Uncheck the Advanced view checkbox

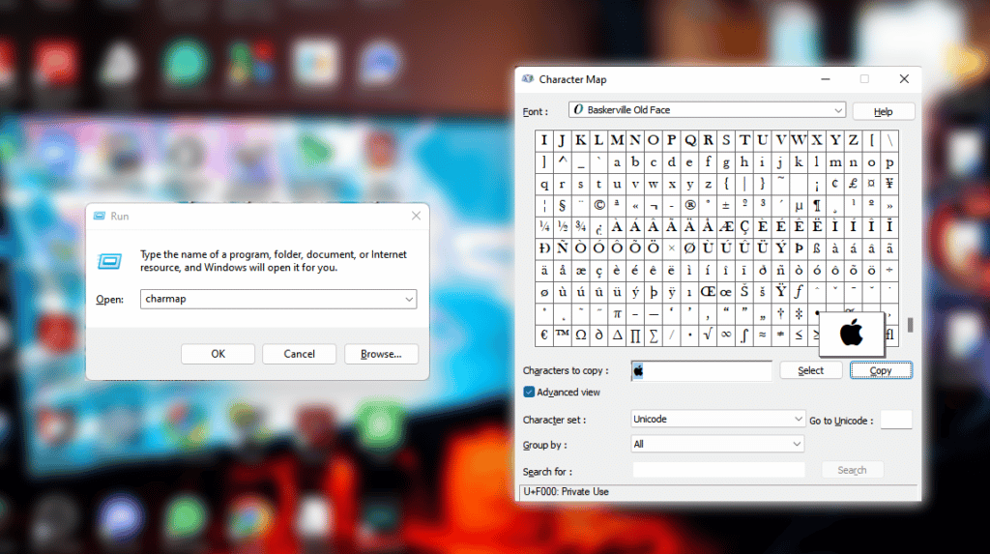(x=529, y=392)
